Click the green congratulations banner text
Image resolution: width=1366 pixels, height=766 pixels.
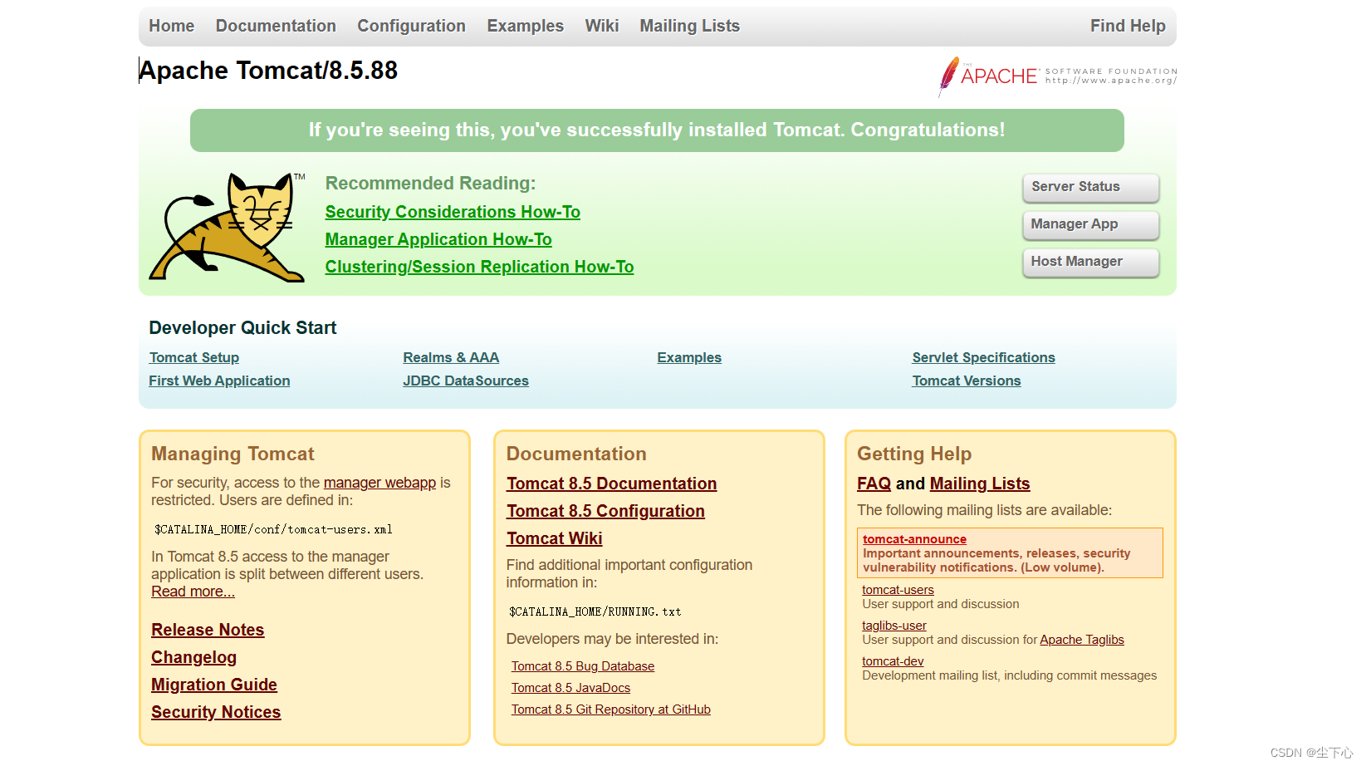click(x=657, y=130)
